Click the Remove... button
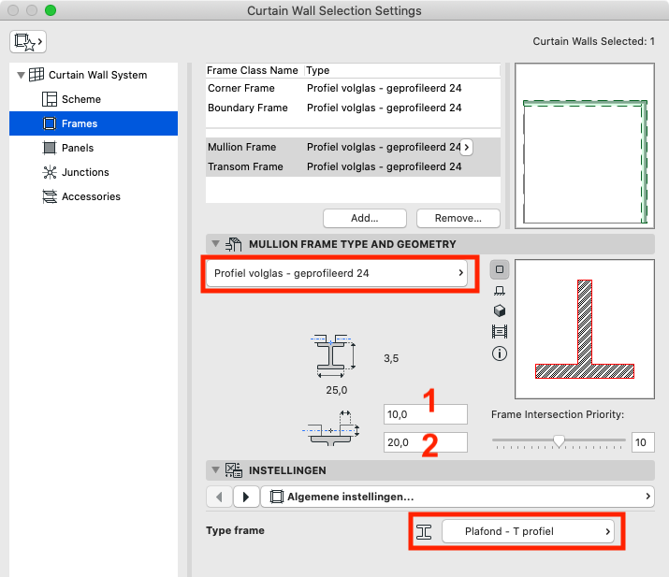 pos(458,218)
